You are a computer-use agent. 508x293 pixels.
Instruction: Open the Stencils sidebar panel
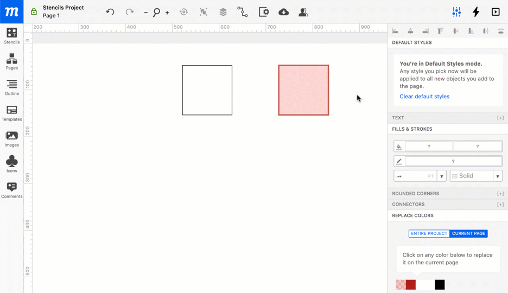pos(12,36)
